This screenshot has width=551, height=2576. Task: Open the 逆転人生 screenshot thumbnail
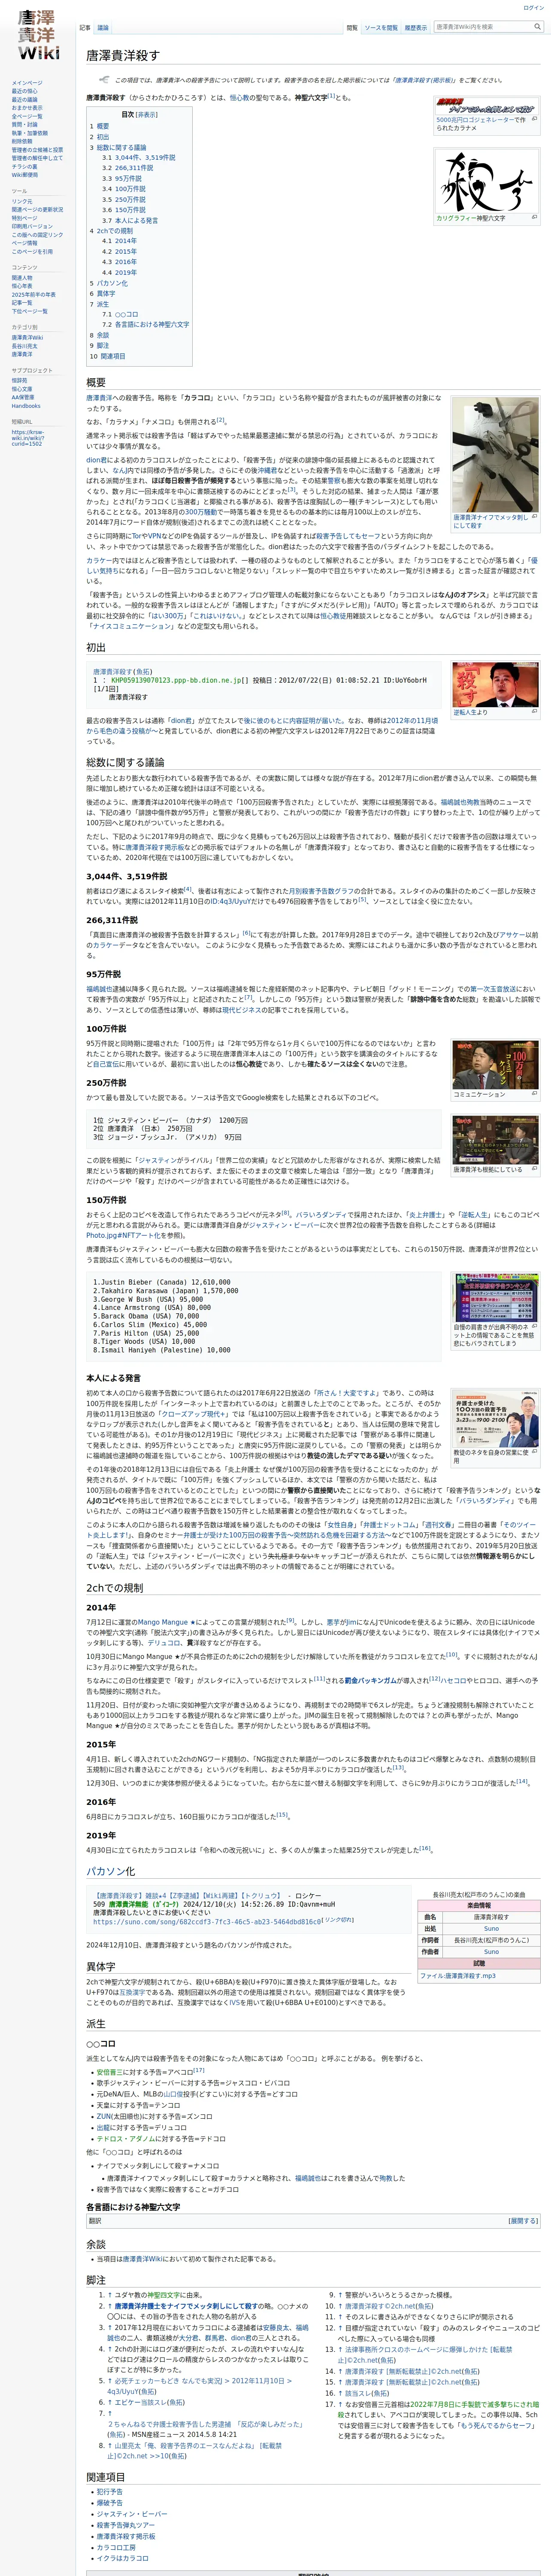pyautogui.click(x=495, y=685)
